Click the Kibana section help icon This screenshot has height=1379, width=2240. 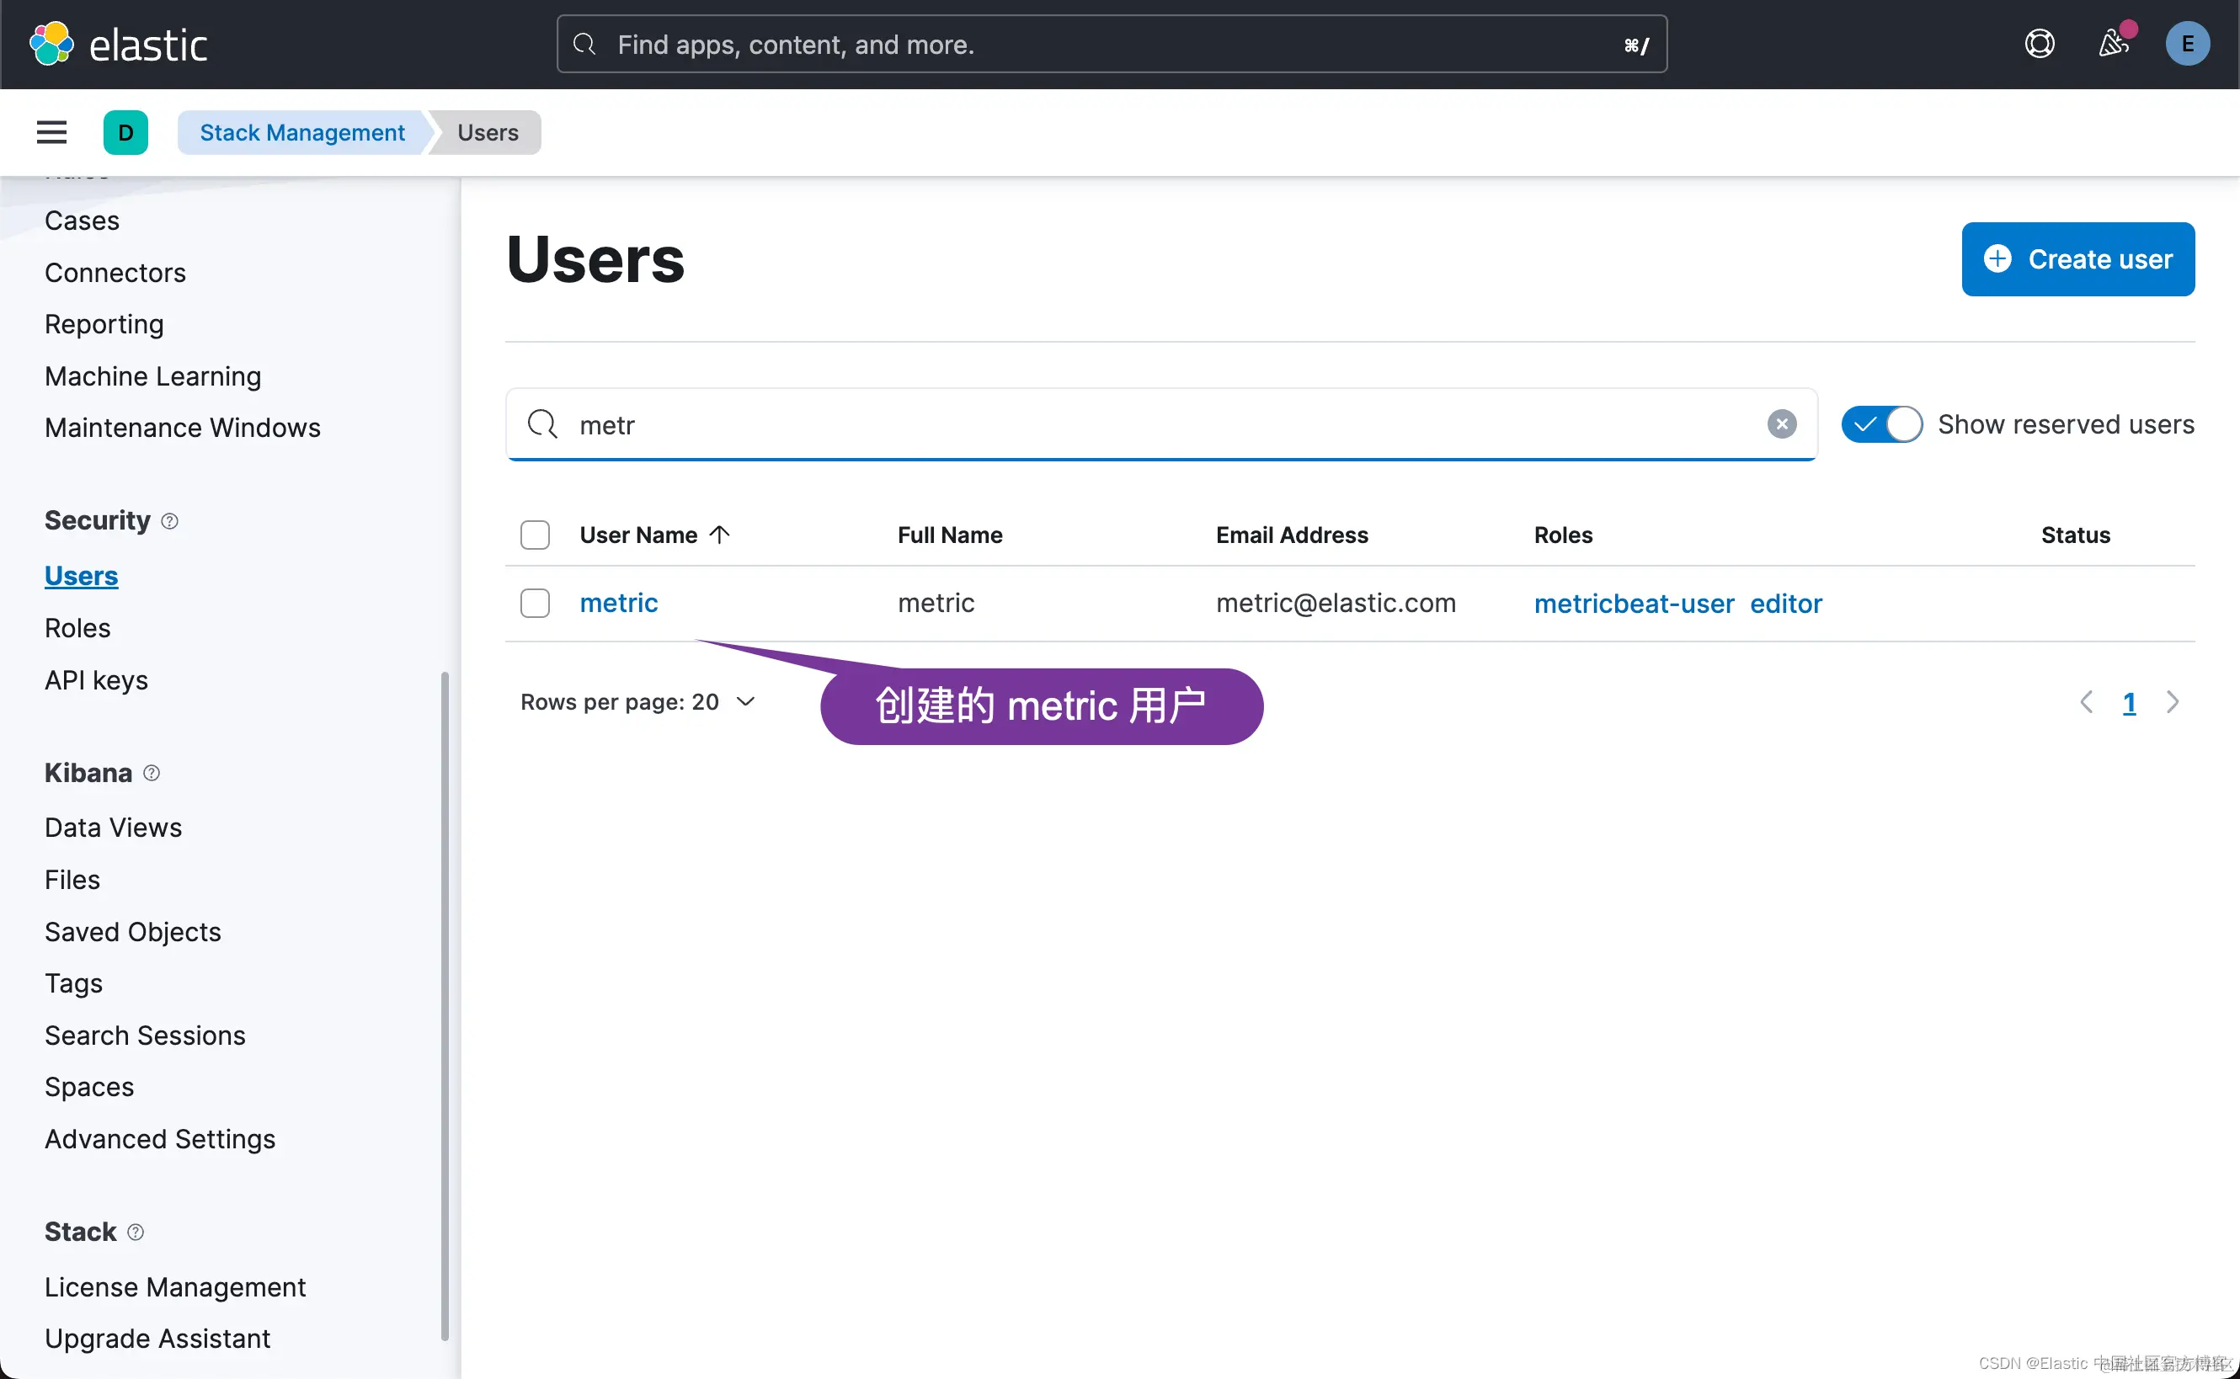coord(152,774)
